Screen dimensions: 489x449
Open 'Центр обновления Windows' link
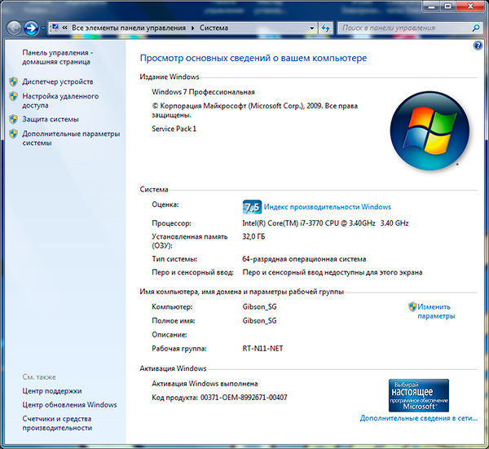pyautogui.click(x=69, y=405)
